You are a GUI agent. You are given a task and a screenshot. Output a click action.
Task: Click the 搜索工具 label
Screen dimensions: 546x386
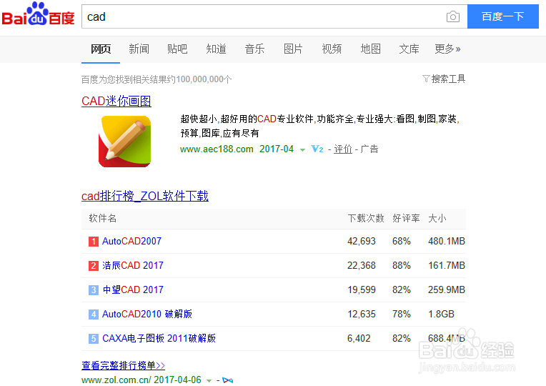pos(448,79)
